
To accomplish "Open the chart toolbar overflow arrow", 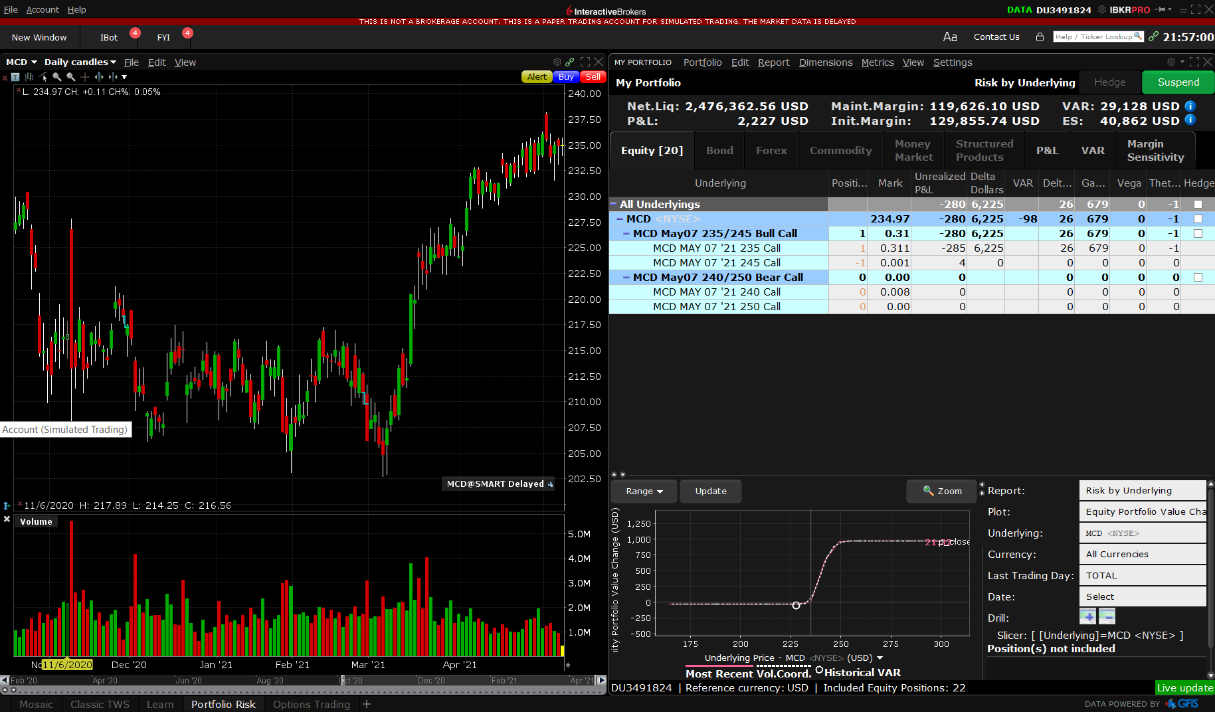I will coord(124,77).
